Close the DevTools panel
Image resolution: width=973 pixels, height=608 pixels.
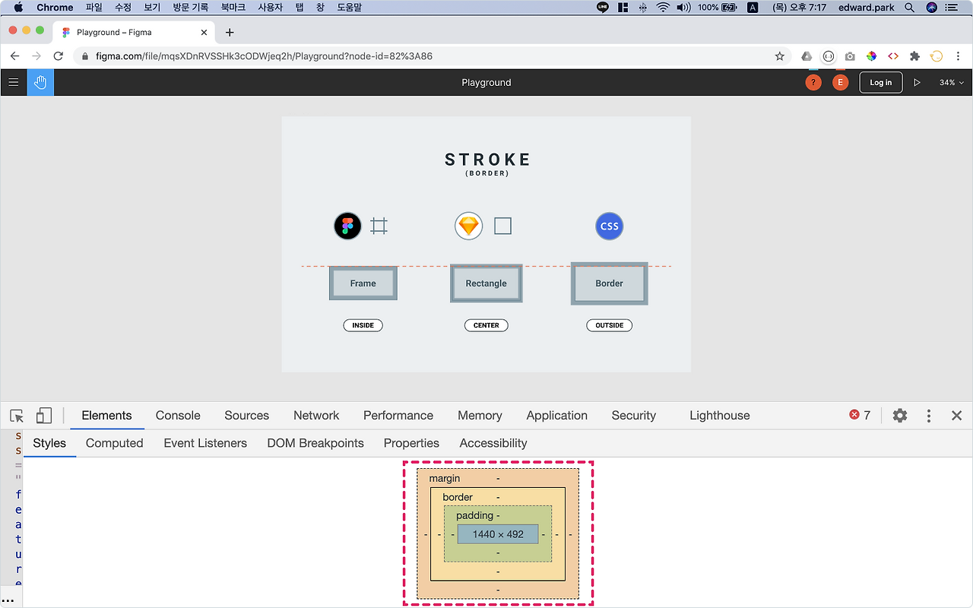click(957, 415)
